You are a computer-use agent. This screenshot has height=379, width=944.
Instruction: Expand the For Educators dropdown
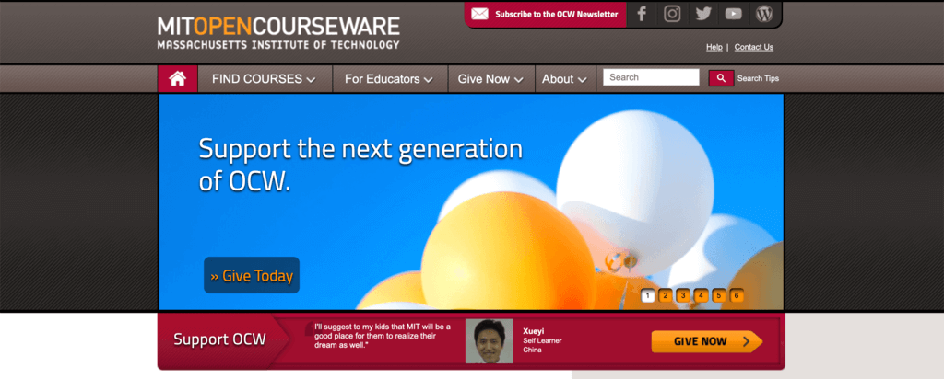[389, 79]
